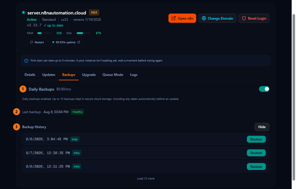The image size is (296, 189).
Task: Click the 47% Disk value
Action: tap(98, 33)
